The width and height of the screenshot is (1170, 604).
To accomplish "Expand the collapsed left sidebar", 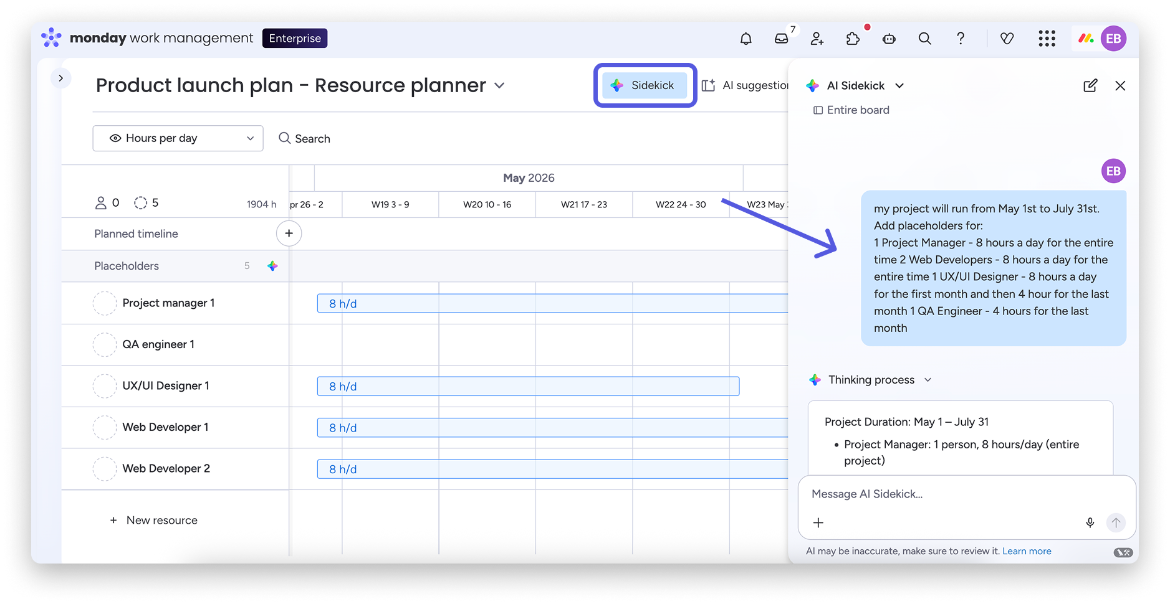I will pyautogui.click(x=60, y=78).
